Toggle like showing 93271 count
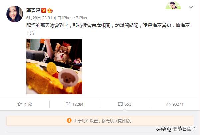 (x=175, y=104)
